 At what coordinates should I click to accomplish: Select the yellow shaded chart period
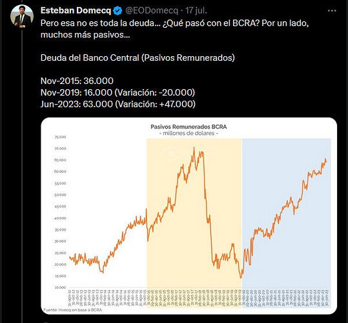pyautogui.click(x=194, y=223)
